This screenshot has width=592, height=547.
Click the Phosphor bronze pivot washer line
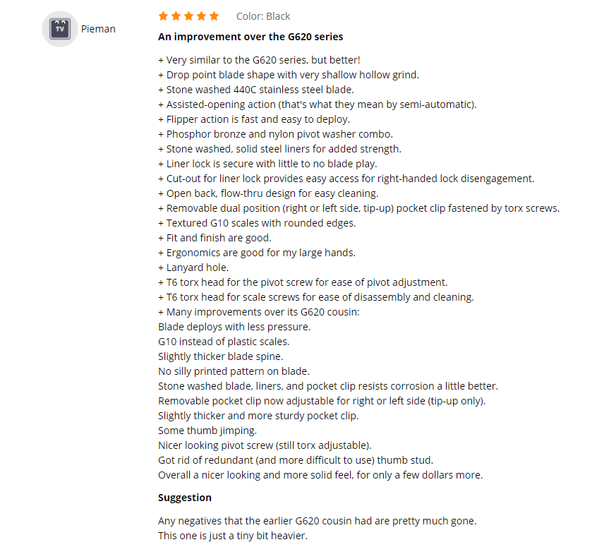click(276, 134)
